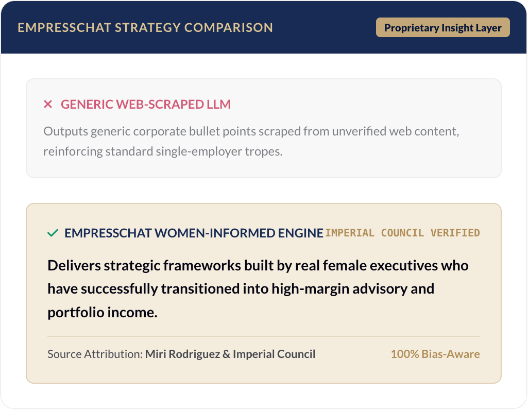Click the EmpressChat Strategy Comparison header title
Image resolution: width=528 pixels, height=410 pixels.
click(x=145, y=28)
